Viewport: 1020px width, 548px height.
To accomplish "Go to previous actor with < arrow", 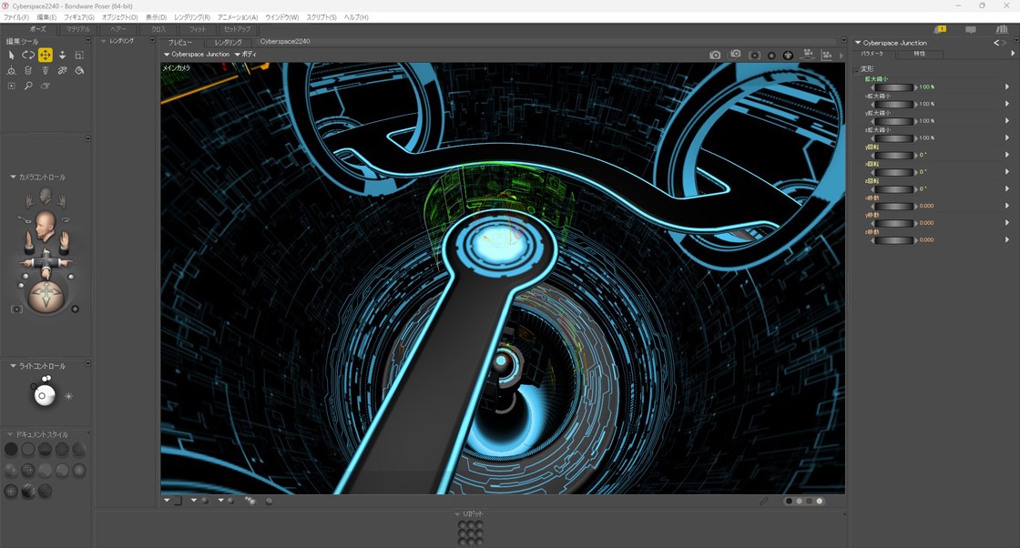I will [996, 43].
